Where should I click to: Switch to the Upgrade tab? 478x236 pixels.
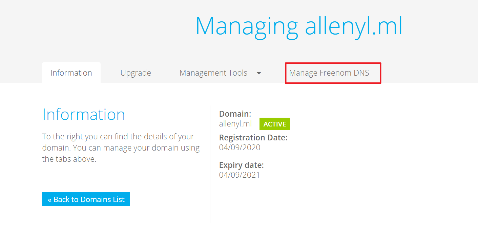(136, 73)
